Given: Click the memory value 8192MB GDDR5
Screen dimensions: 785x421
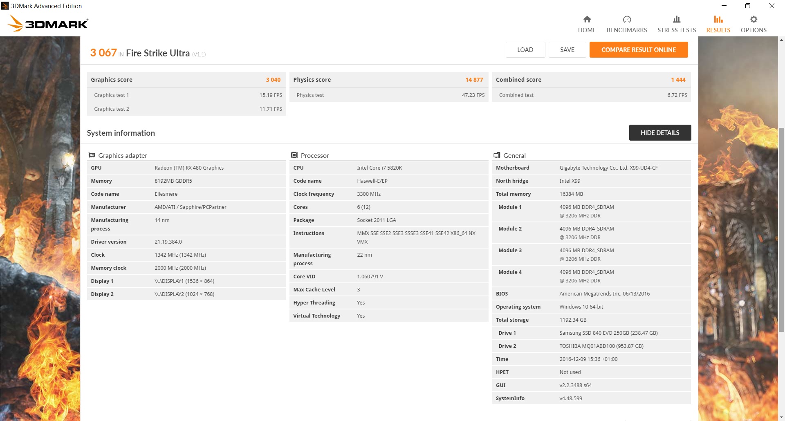Looking at the screenshot, I should [x=173, y=181].
